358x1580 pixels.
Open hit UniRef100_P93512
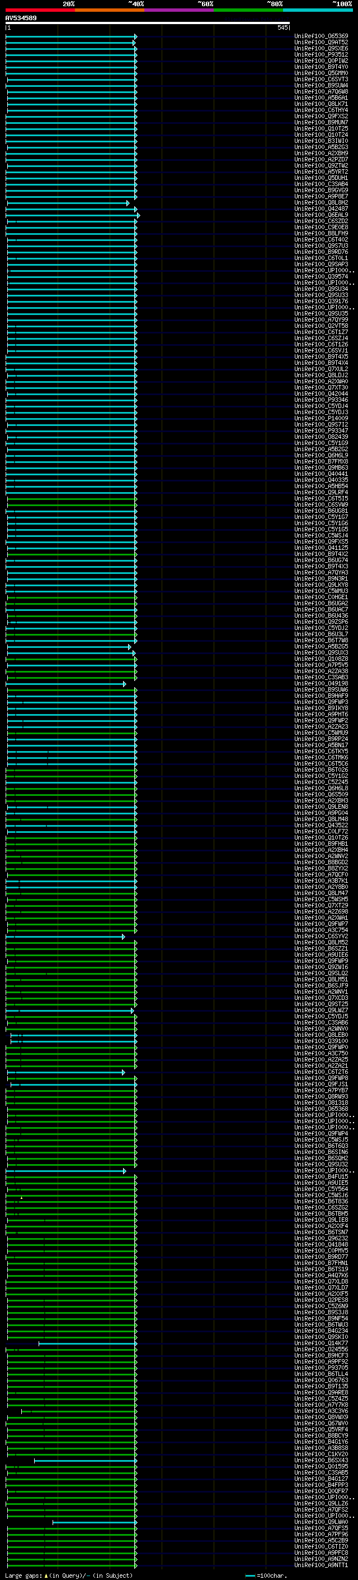321,54
